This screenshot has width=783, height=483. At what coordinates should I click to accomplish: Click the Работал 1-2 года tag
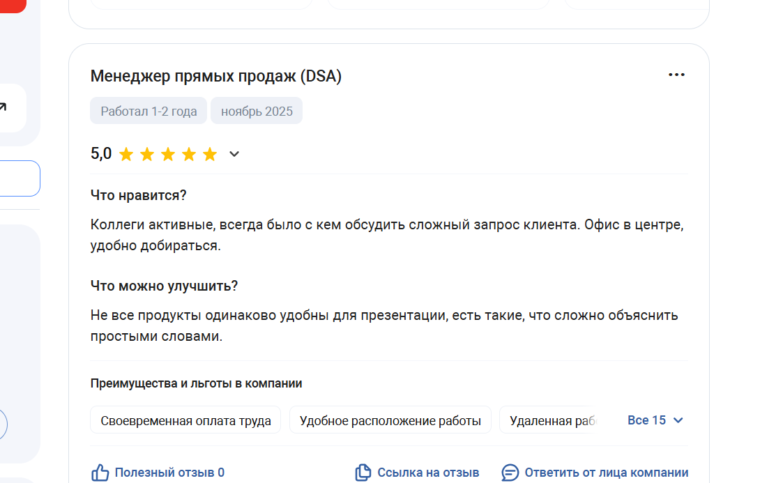coord(149,112)
